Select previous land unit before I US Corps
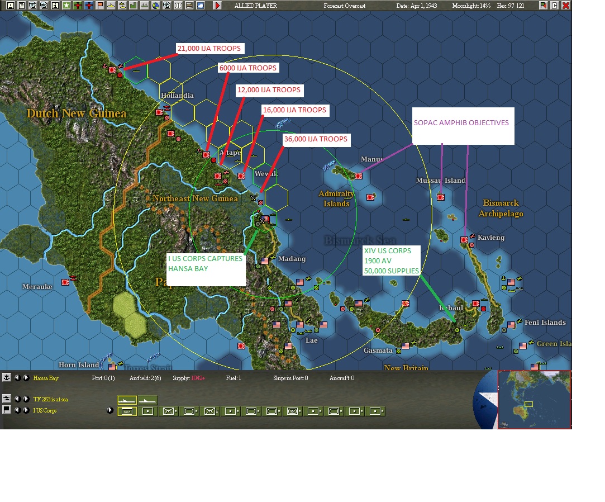 (x=17, y=410)
